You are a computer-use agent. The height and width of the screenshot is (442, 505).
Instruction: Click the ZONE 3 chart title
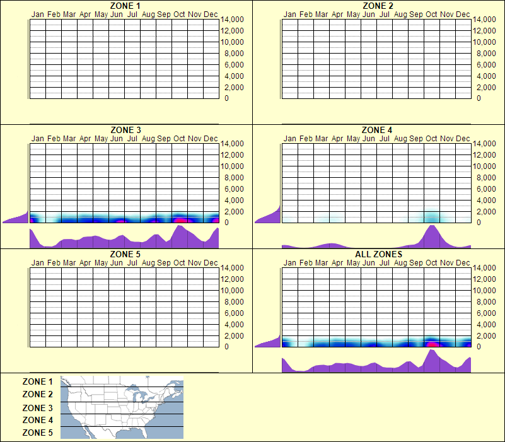click(x=125, y=130)
